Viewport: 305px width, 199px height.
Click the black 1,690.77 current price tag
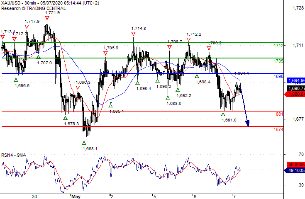coord(296,89)
